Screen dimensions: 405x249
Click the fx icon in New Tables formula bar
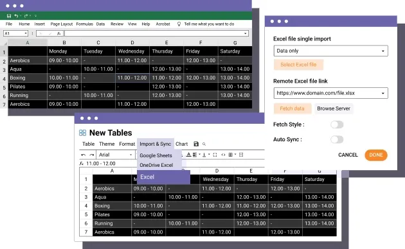click(x=82, y=164)
